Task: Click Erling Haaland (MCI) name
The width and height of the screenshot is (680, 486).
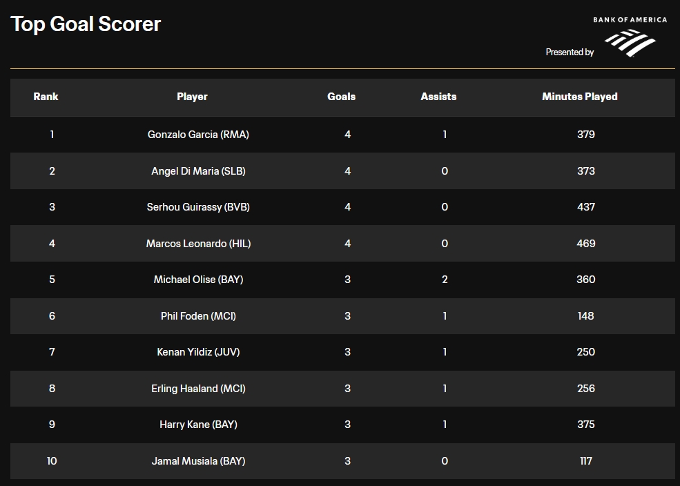Action: click(198, 389)
